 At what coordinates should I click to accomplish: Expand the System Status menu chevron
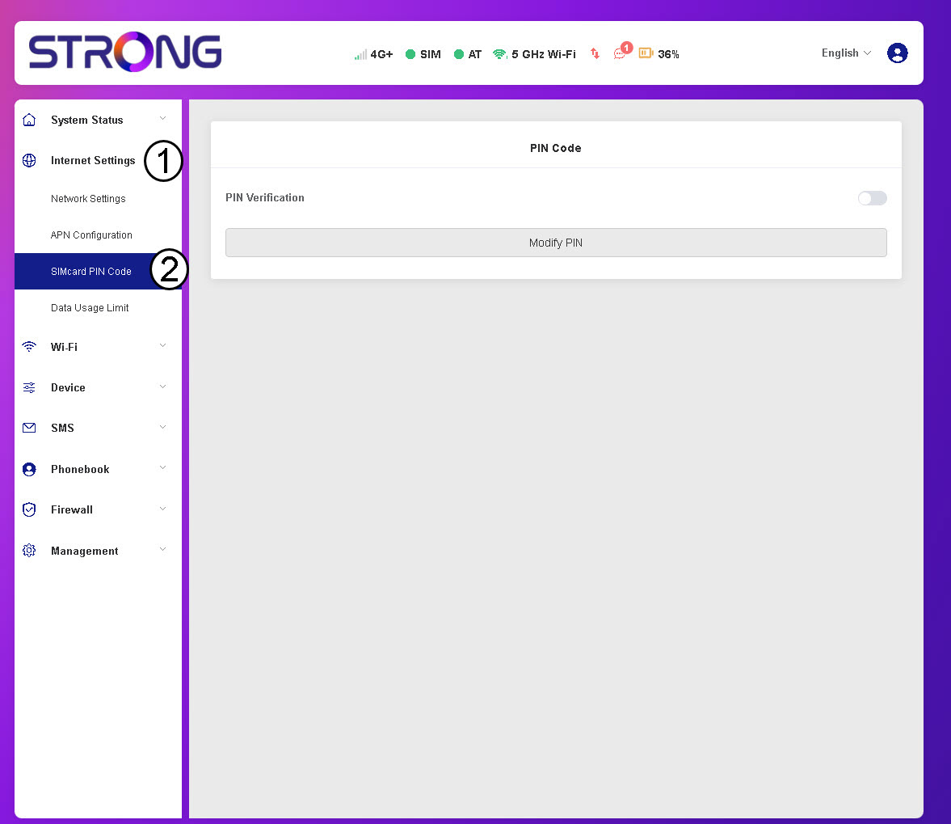coord(162,119)
